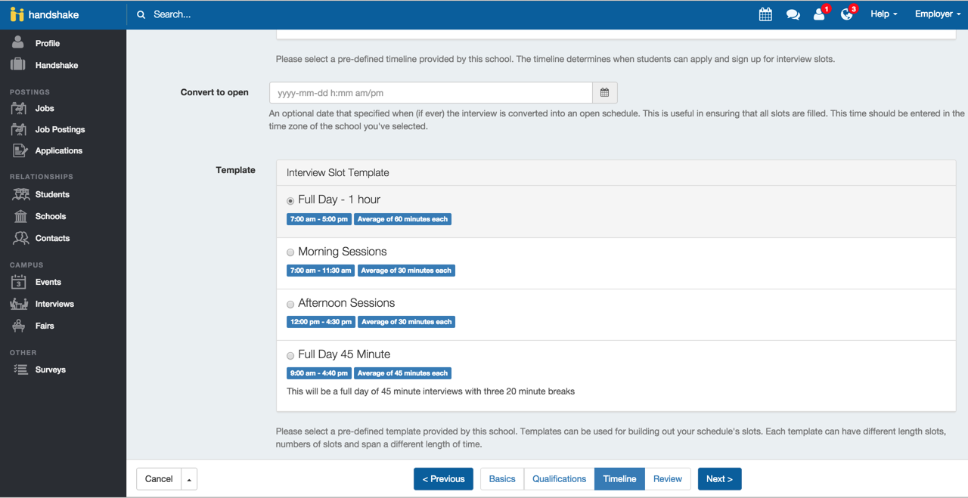The width and height of the screenshot is (968, 498).
Task: Click the search magnifier icon
Action: pyautogui.click(x=141, y=14)
